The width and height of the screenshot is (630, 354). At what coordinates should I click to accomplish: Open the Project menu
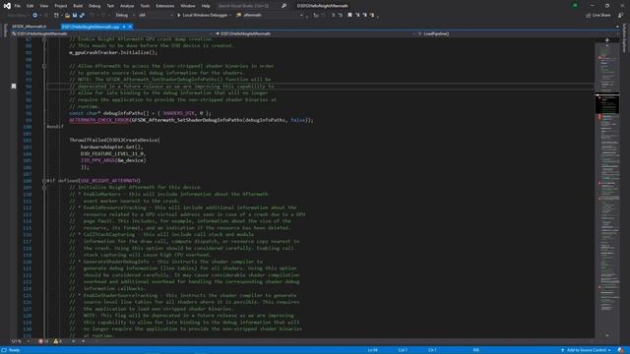(61, 6)
